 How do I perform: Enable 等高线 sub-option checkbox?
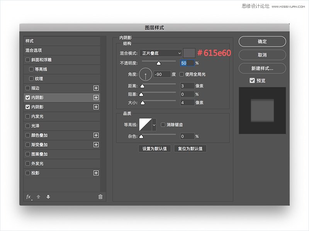31,69
